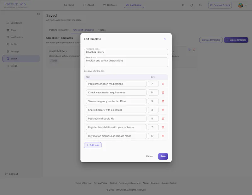Delete template card with trash icon
This screenshot has width=252, height=195.
[194, 50]
